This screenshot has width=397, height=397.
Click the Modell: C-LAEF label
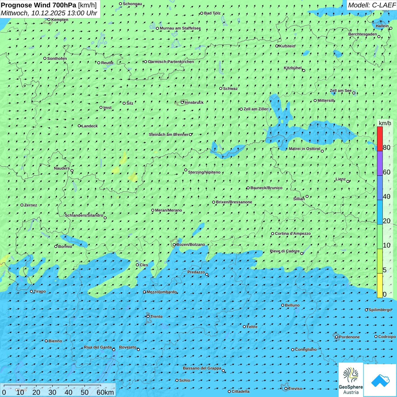tap(371, 5)
